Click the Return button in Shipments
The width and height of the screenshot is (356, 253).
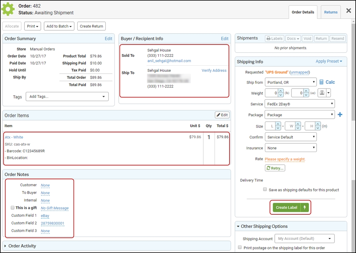321,39
